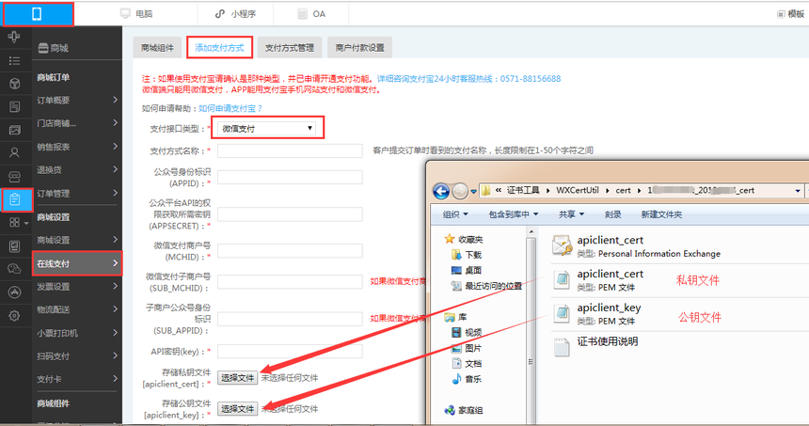Click the Explorer forward arrow button

coord(460,191)
